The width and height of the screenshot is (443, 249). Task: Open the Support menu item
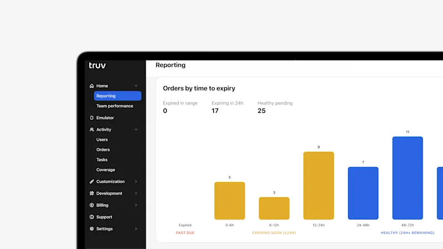tap(104, 217)
